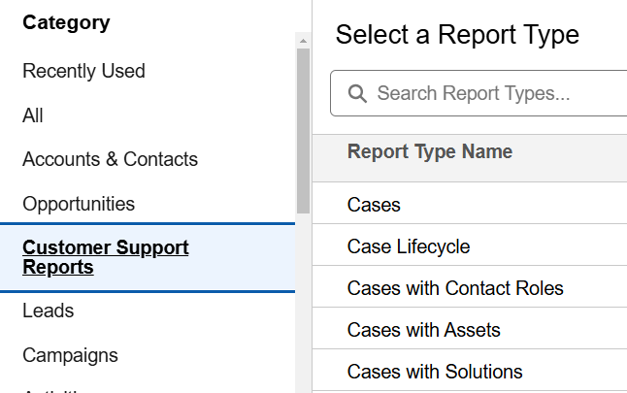The image size is (627, 393).
Task: Pick the Cases report type
Action: point(374,205)
